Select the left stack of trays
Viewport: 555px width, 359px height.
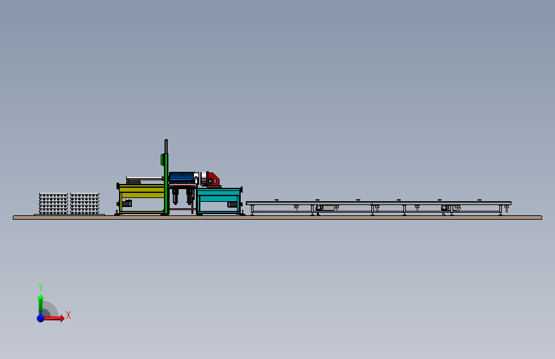pos(53,204)
